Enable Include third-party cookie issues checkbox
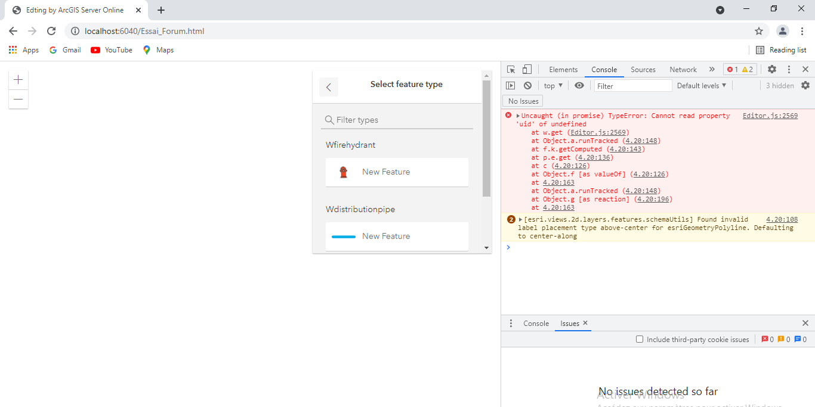Viewport: 815px width, 407px height. click(640, 340)
